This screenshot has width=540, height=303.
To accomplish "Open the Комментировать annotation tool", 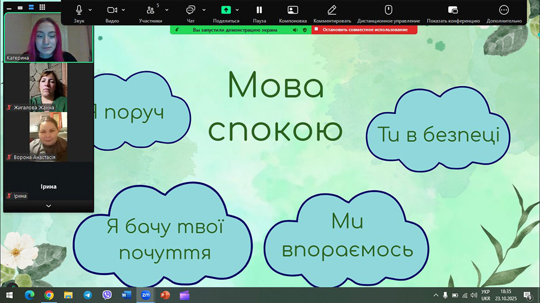I will coord(332,10).
